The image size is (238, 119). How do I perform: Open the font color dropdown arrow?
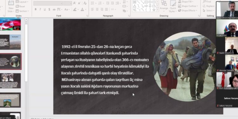[x=86, y=10]
